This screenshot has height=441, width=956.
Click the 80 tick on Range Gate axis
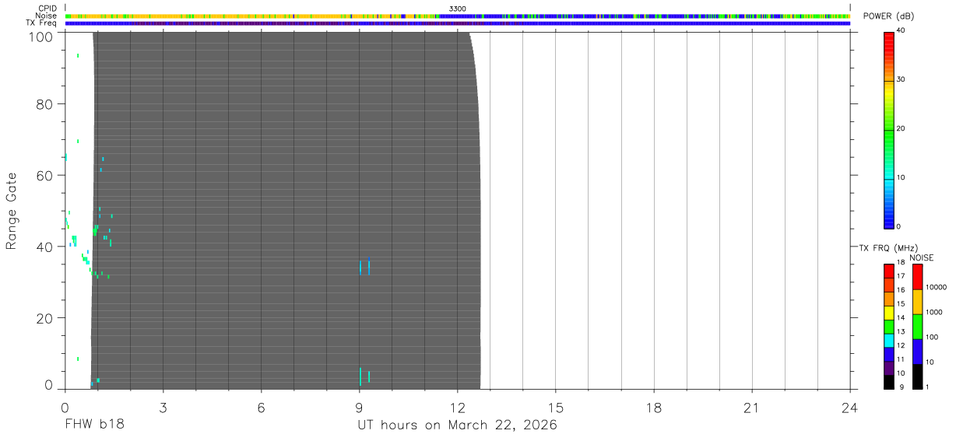(x=45, y=104)
